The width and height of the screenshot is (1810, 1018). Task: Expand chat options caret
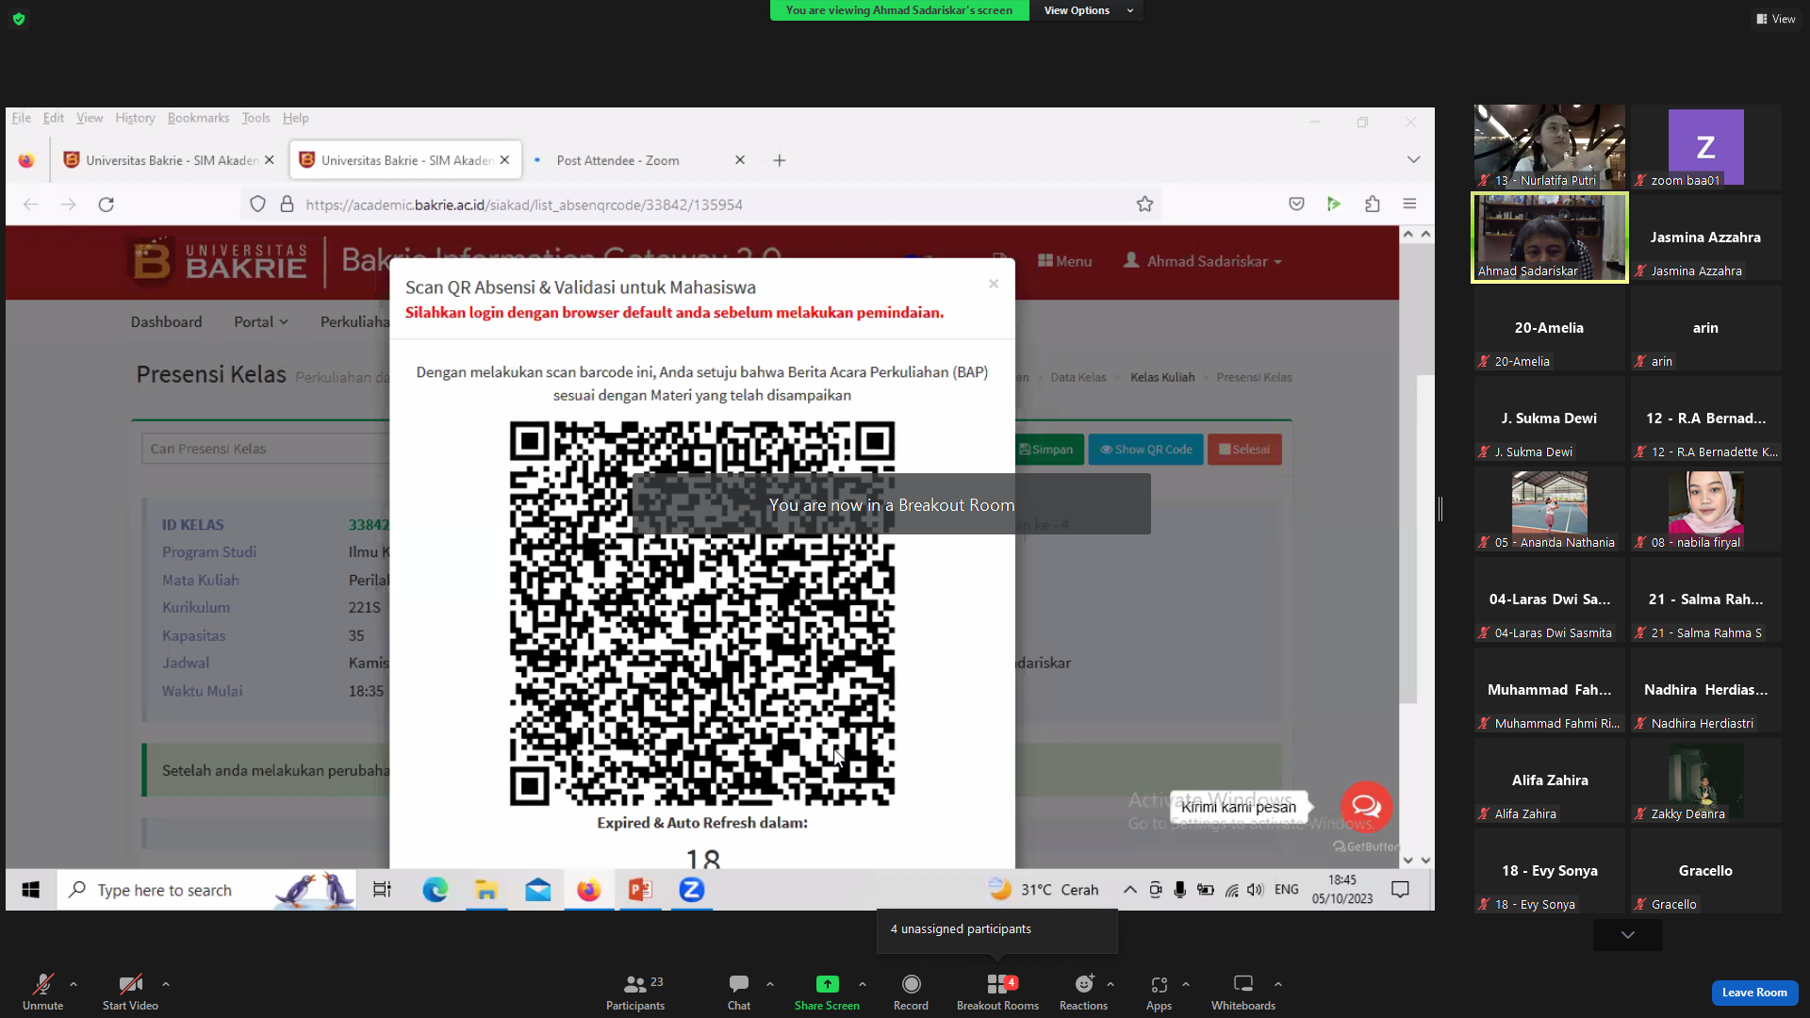[770, 984]
